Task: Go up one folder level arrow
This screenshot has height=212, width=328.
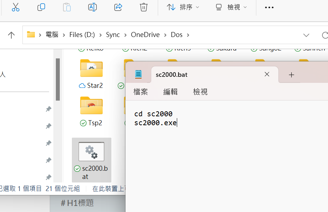Action: (x=11, y=35)
